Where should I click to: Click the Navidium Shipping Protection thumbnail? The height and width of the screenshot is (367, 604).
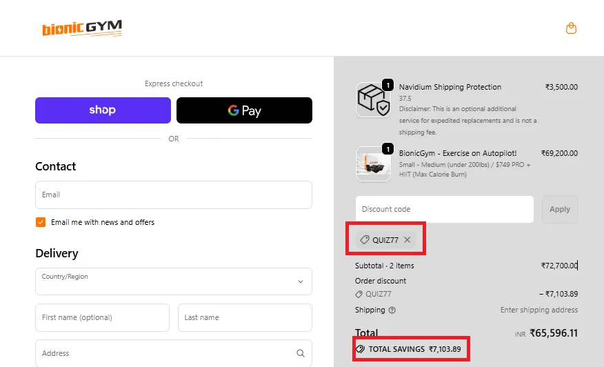[373, 100]
